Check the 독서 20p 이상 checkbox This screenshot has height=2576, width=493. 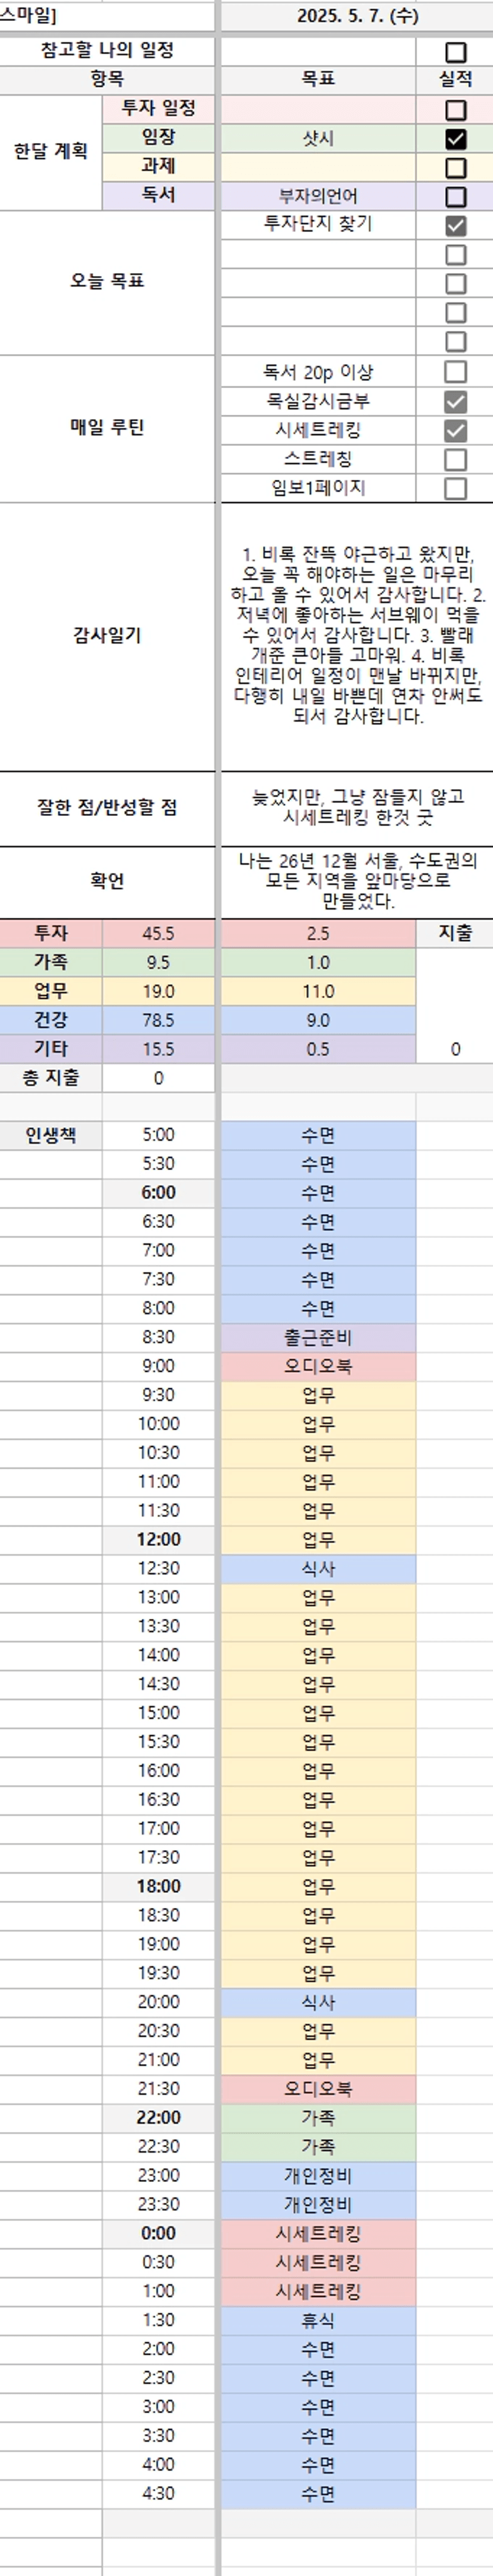pyautogui.click(x=455, y=372)
